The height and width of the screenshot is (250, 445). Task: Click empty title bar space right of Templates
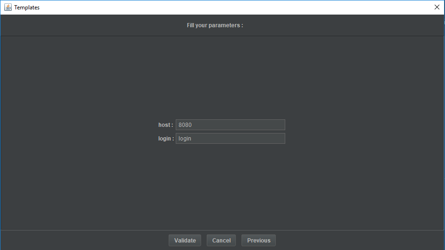(x=235, y=7)
